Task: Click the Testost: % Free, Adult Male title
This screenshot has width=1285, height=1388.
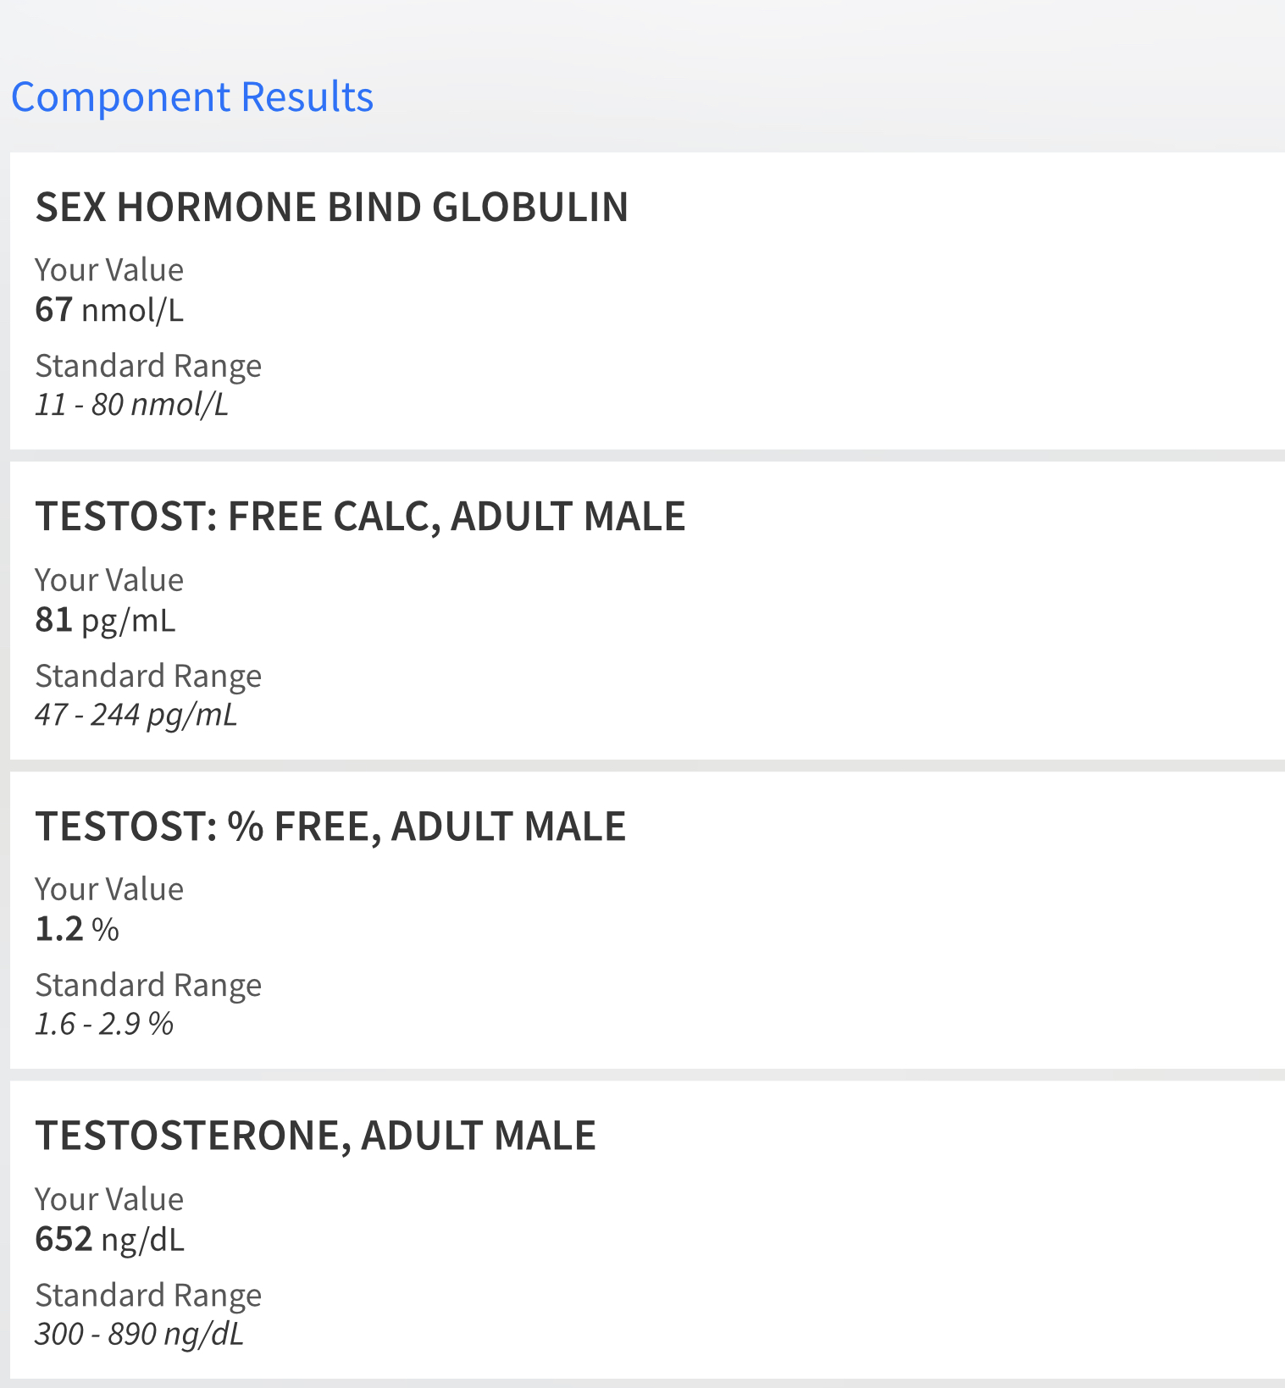Action: tap(330, 827)
